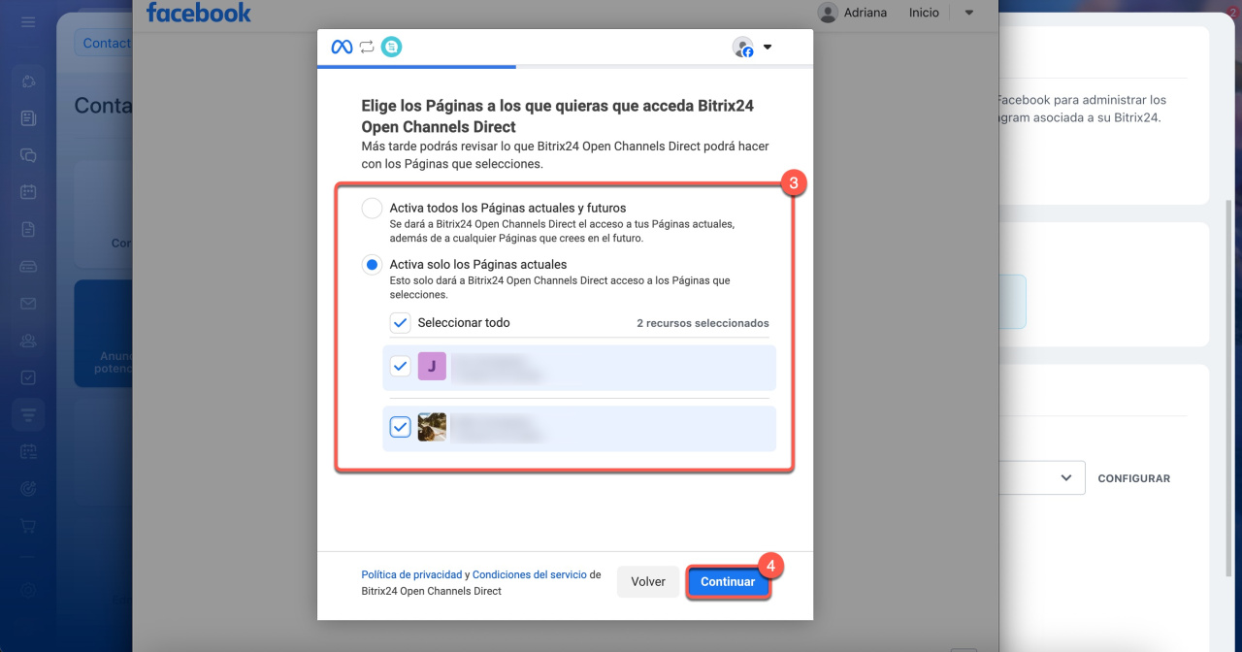Open the calendar icon in left sidebar

(x=28, y=192)
